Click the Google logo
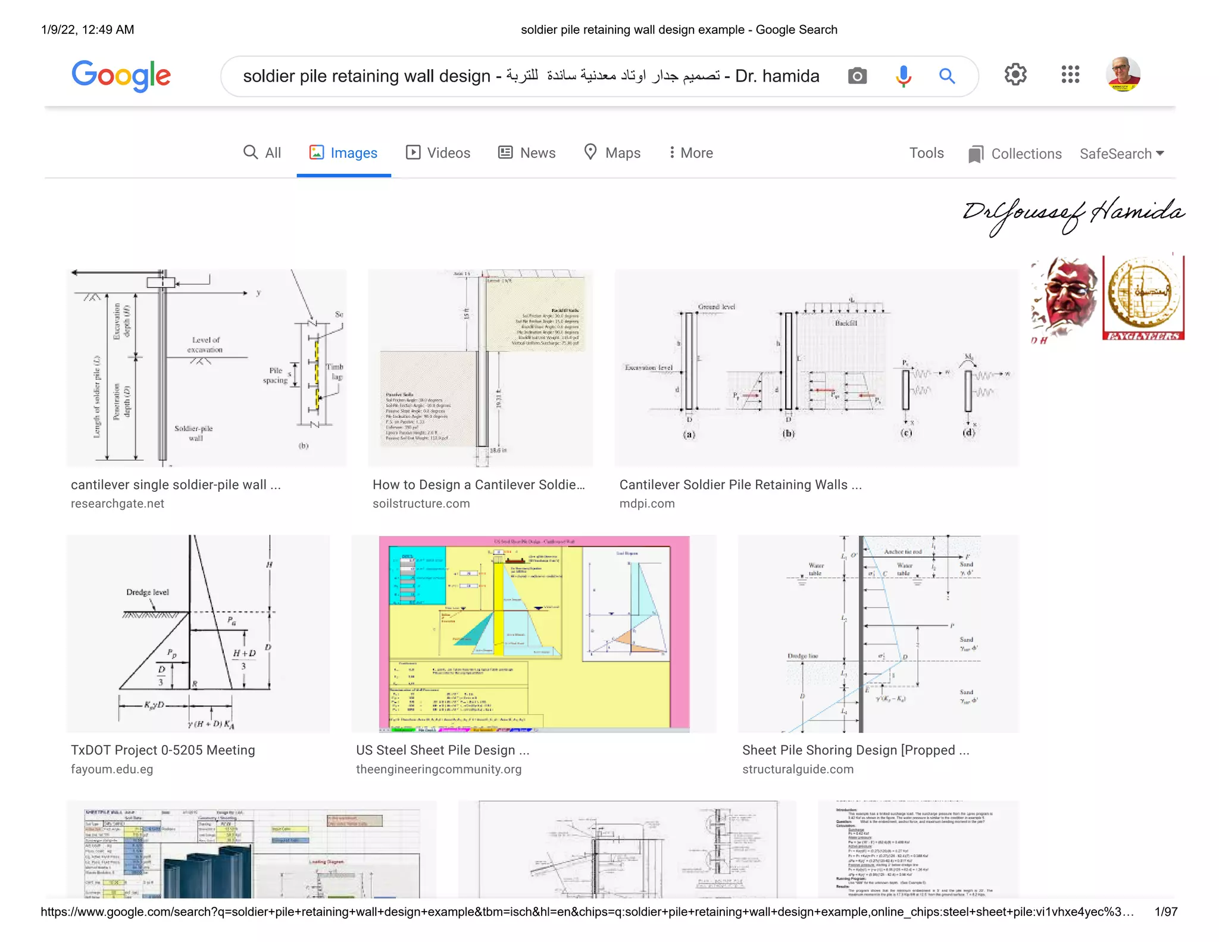This screenshot has width=1219, height=942. tap(121, 76)
